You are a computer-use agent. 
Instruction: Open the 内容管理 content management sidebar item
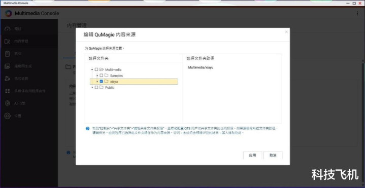coord(29,42)
